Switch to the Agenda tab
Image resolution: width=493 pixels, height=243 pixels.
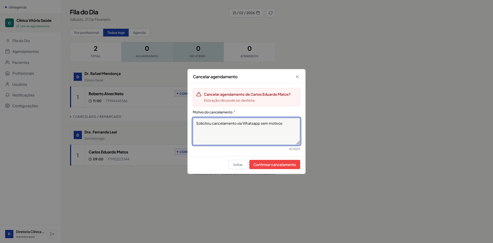[x=139, y=33]
